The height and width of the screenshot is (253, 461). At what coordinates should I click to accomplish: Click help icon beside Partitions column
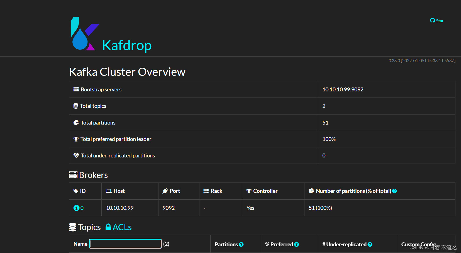(241, 244)
